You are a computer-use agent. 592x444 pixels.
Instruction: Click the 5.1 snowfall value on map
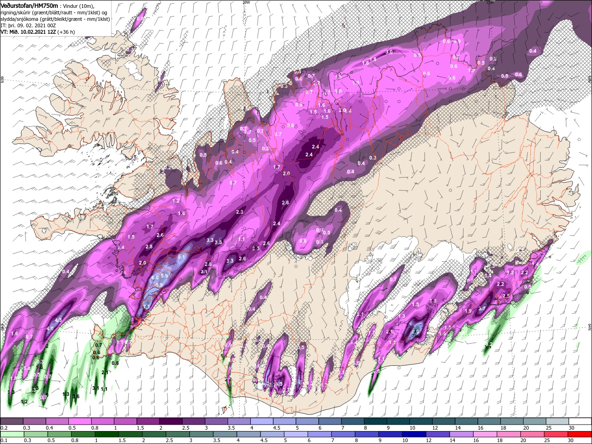[x=181, y=257]
